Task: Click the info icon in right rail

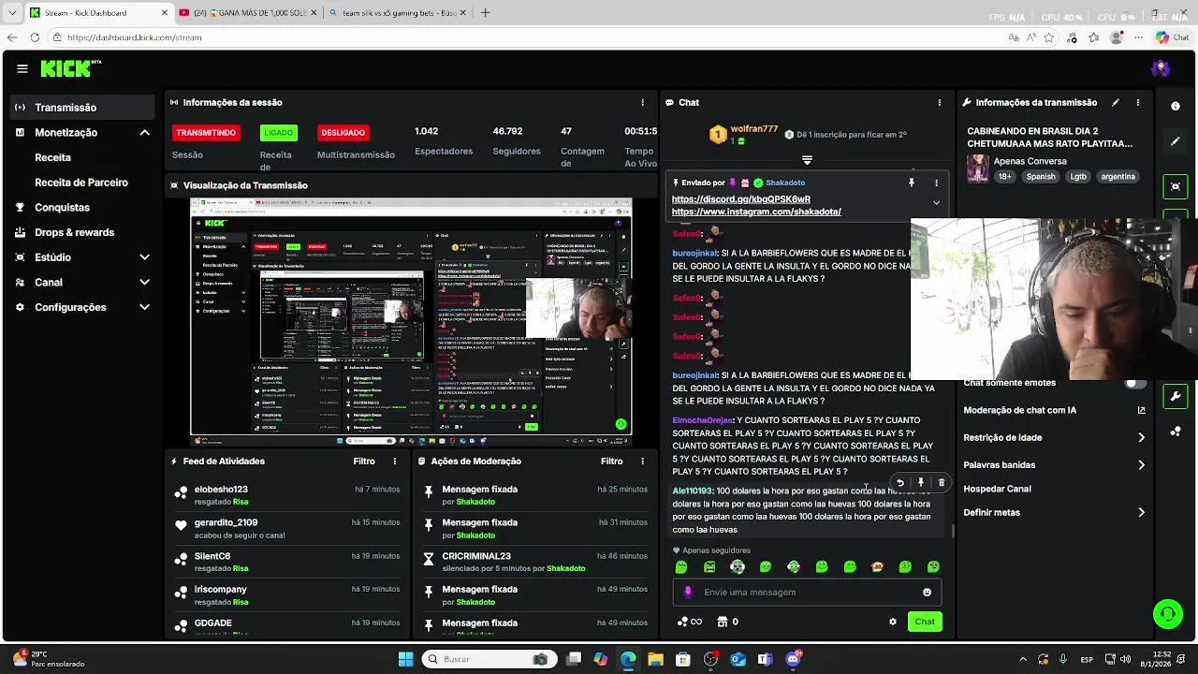Action: 1176,106
